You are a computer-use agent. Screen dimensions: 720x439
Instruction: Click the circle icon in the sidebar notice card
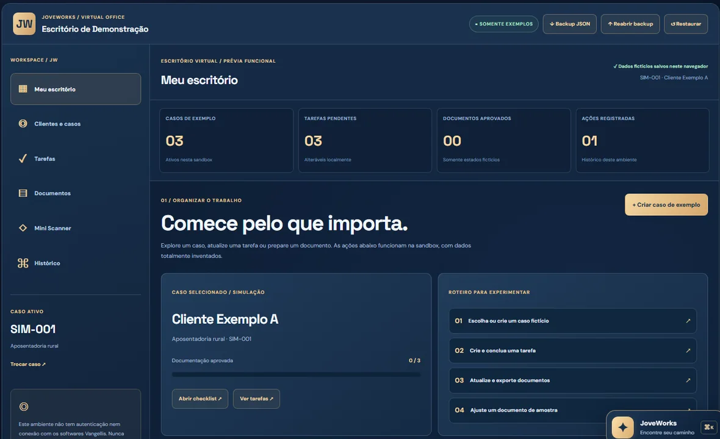(x=24, y=407)
